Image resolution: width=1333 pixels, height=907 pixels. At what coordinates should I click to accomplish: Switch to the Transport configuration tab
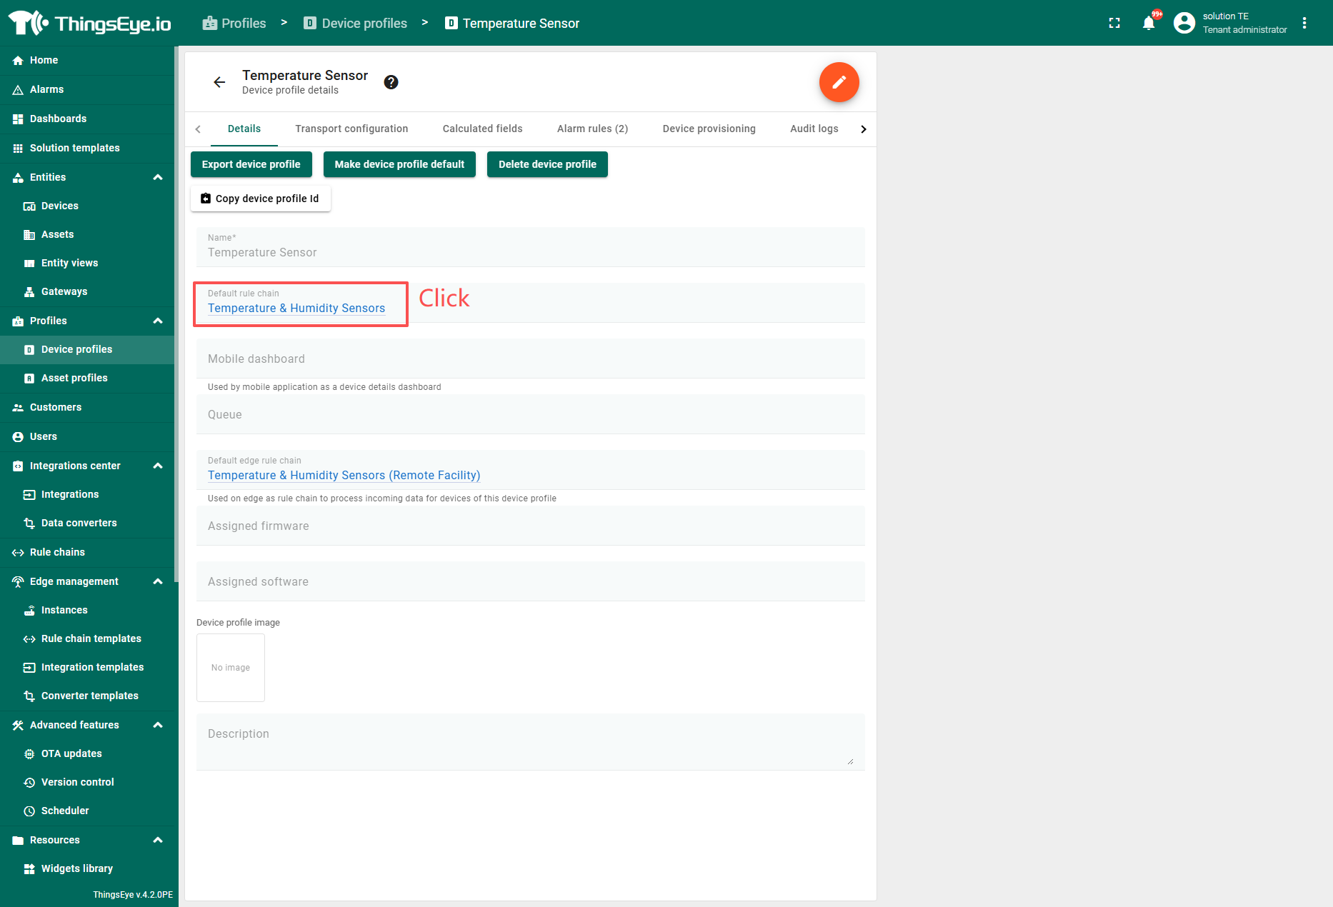351,129
